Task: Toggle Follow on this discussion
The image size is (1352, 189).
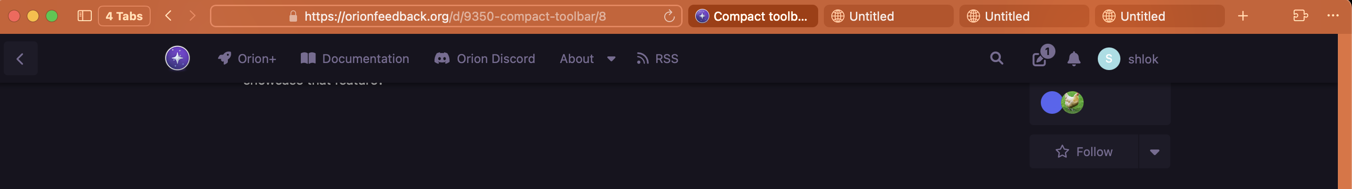Action: coord(1084,152)
